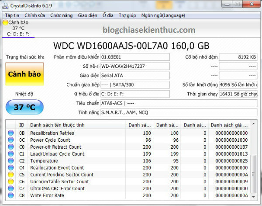The image size is (262, 206).
Task: Click the Danh sách giá column header
Action: coord(229,125)
